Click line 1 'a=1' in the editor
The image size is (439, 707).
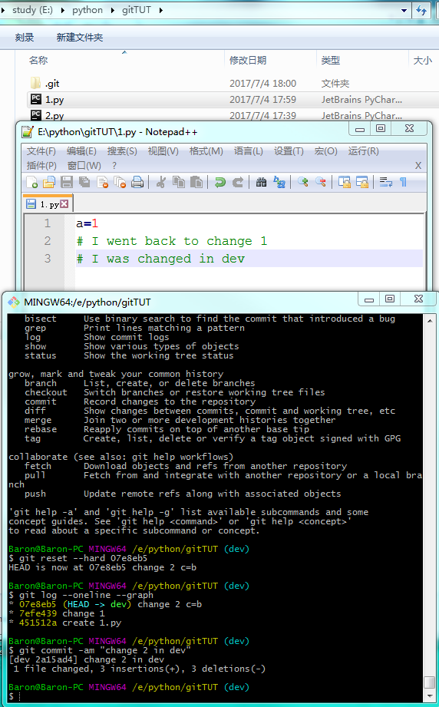(87, 223)
